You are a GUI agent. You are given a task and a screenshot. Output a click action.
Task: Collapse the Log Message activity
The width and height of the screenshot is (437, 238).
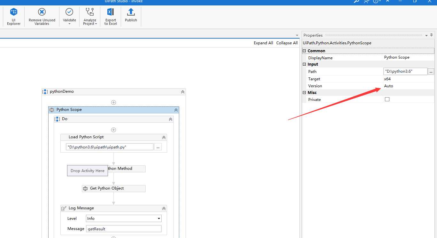pos(164,208)
